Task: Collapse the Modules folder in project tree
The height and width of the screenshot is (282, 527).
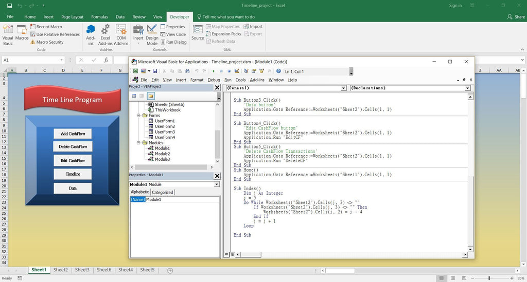Action: point(138,143)
